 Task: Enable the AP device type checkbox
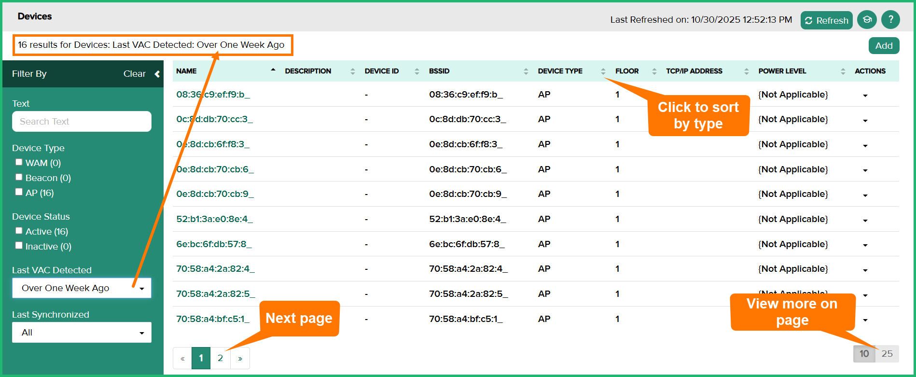pyautogui.click(x=19, y=192)
